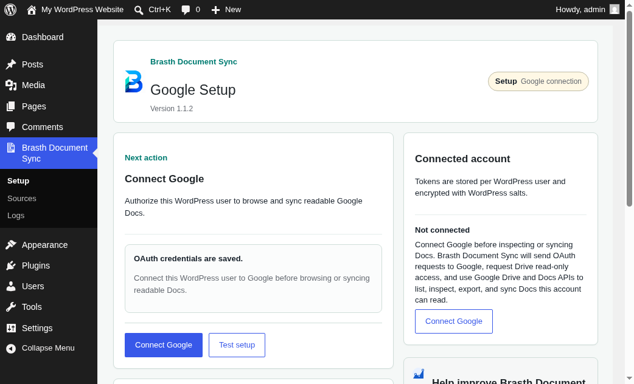634x384 pixels.
Task: Click the Comments icon in sidebar
Action: tap(11, 127)
